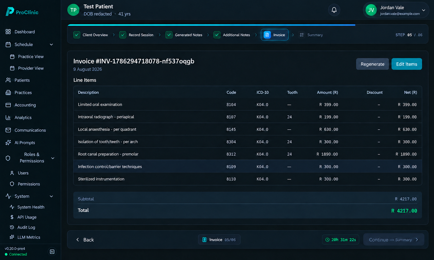Open the Additional Notes step
Image resolution: width=434 pixels, height=260 pixels.
click(x=232, y=35)
